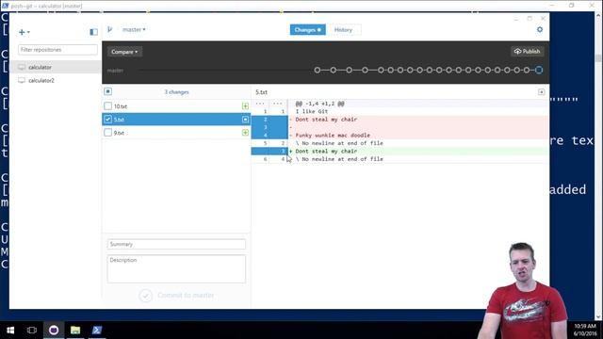Select the 10.txt file row
603x339 pixels.
pos(176,106)
